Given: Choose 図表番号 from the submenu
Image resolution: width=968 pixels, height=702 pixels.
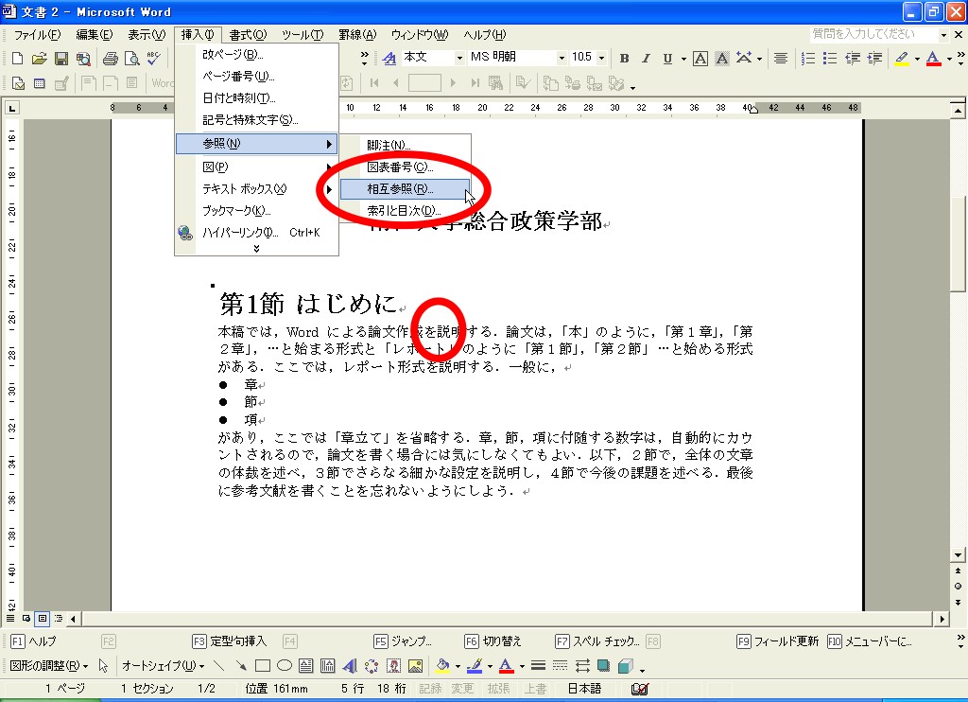Looking at the screenshot, I should tap(405, 167).
